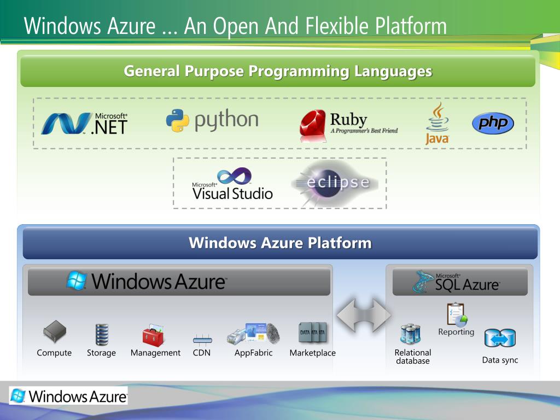
Task: Click the 'Java' wordmark under the cup
Action: click(437, 138)
